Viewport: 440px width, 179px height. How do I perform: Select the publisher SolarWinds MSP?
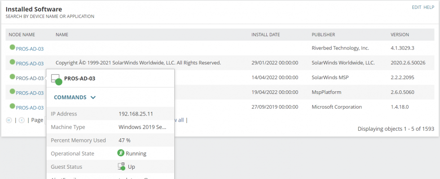(330, 77)
